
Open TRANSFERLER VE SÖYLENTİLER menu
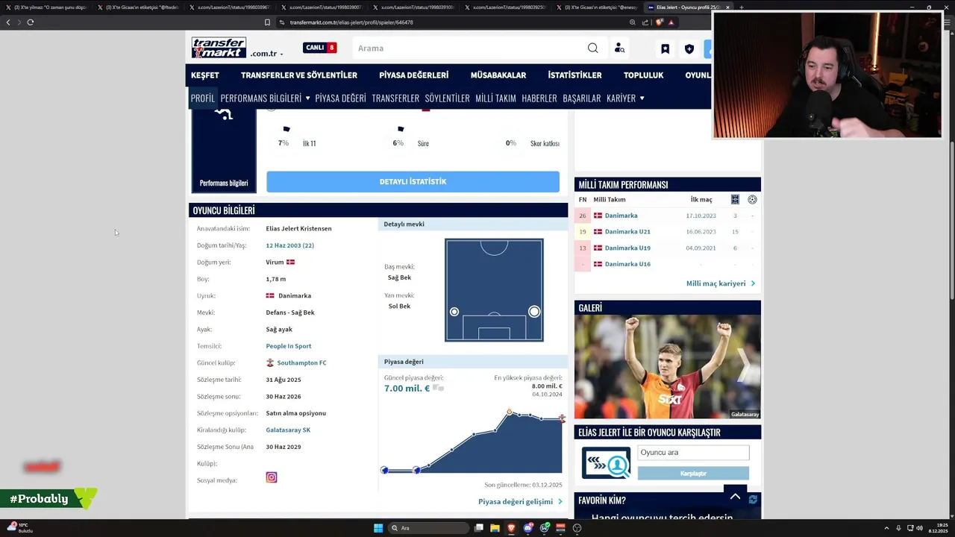(299, 75)
